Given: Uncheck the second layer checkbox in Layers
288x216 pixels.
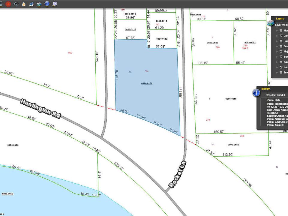Looking at the screenshot, I should tap(281, 36).
